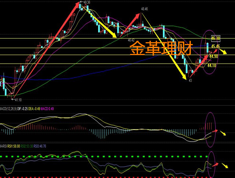Click the boxed 46.30 price level label
This screenshot has height=178, width=235.
click(x=216, y=38)
